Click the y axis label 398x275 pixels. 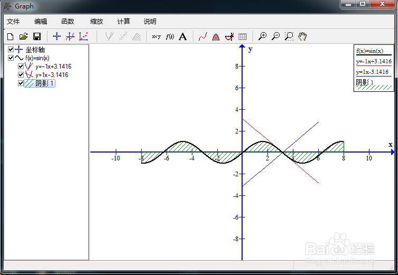pos(251,49)
